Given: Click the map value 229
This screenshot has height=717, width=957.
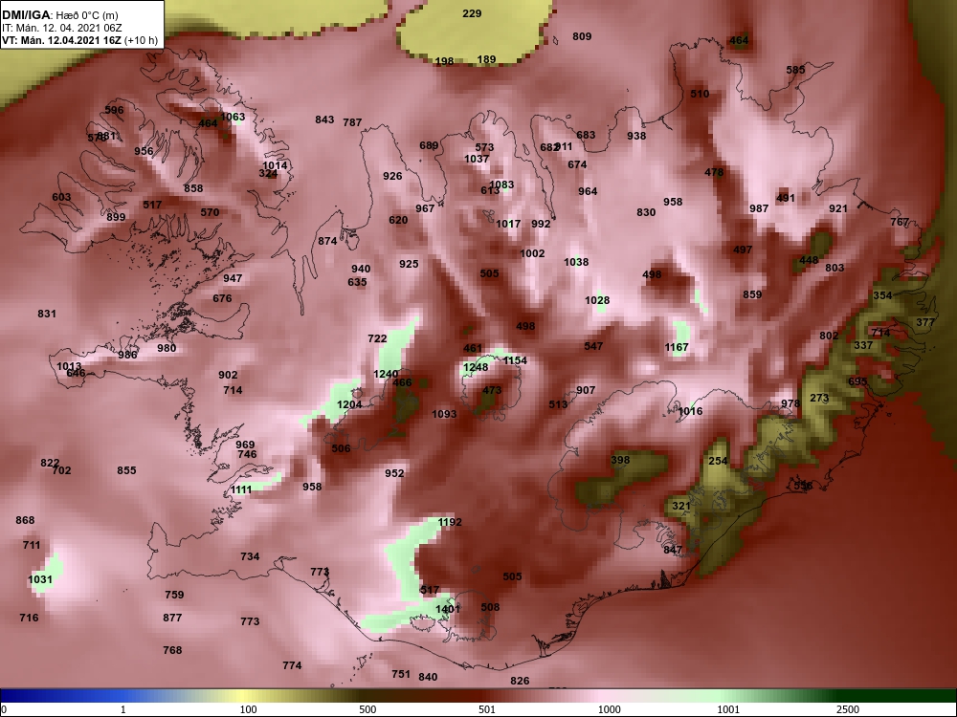Looking at the screenshot, I should 472,13.
